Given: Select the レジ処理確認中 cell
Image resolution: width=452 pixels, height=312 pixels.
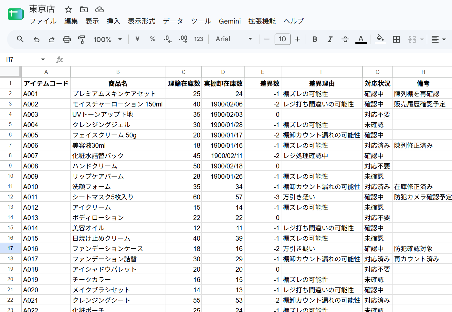Looking at the screenshot, I should pyautogui.click(x=322, y=156).
